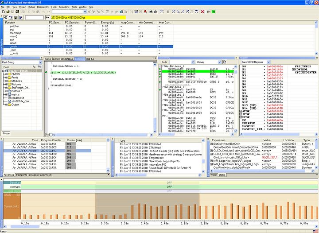Click the Paste toolbar icon
This screenshot has width=319, height=233.
coord(38,12)
